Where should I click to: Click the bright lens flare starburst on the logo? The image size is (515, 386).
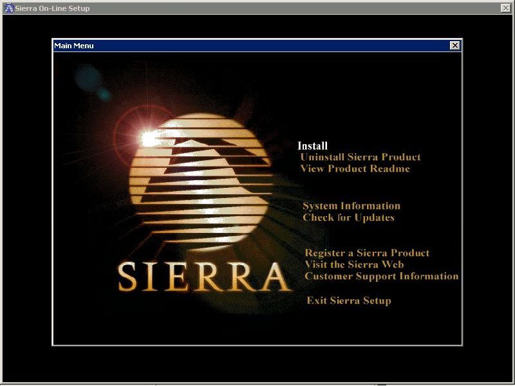149,137
